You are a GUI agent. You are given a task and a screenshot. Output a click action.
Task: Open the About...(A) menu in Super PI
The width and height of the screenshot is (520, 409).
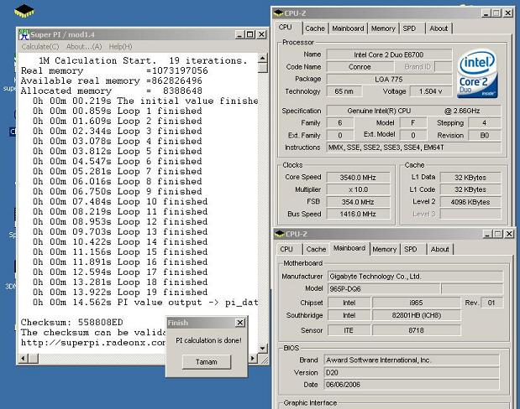click(x=84, y=47)
